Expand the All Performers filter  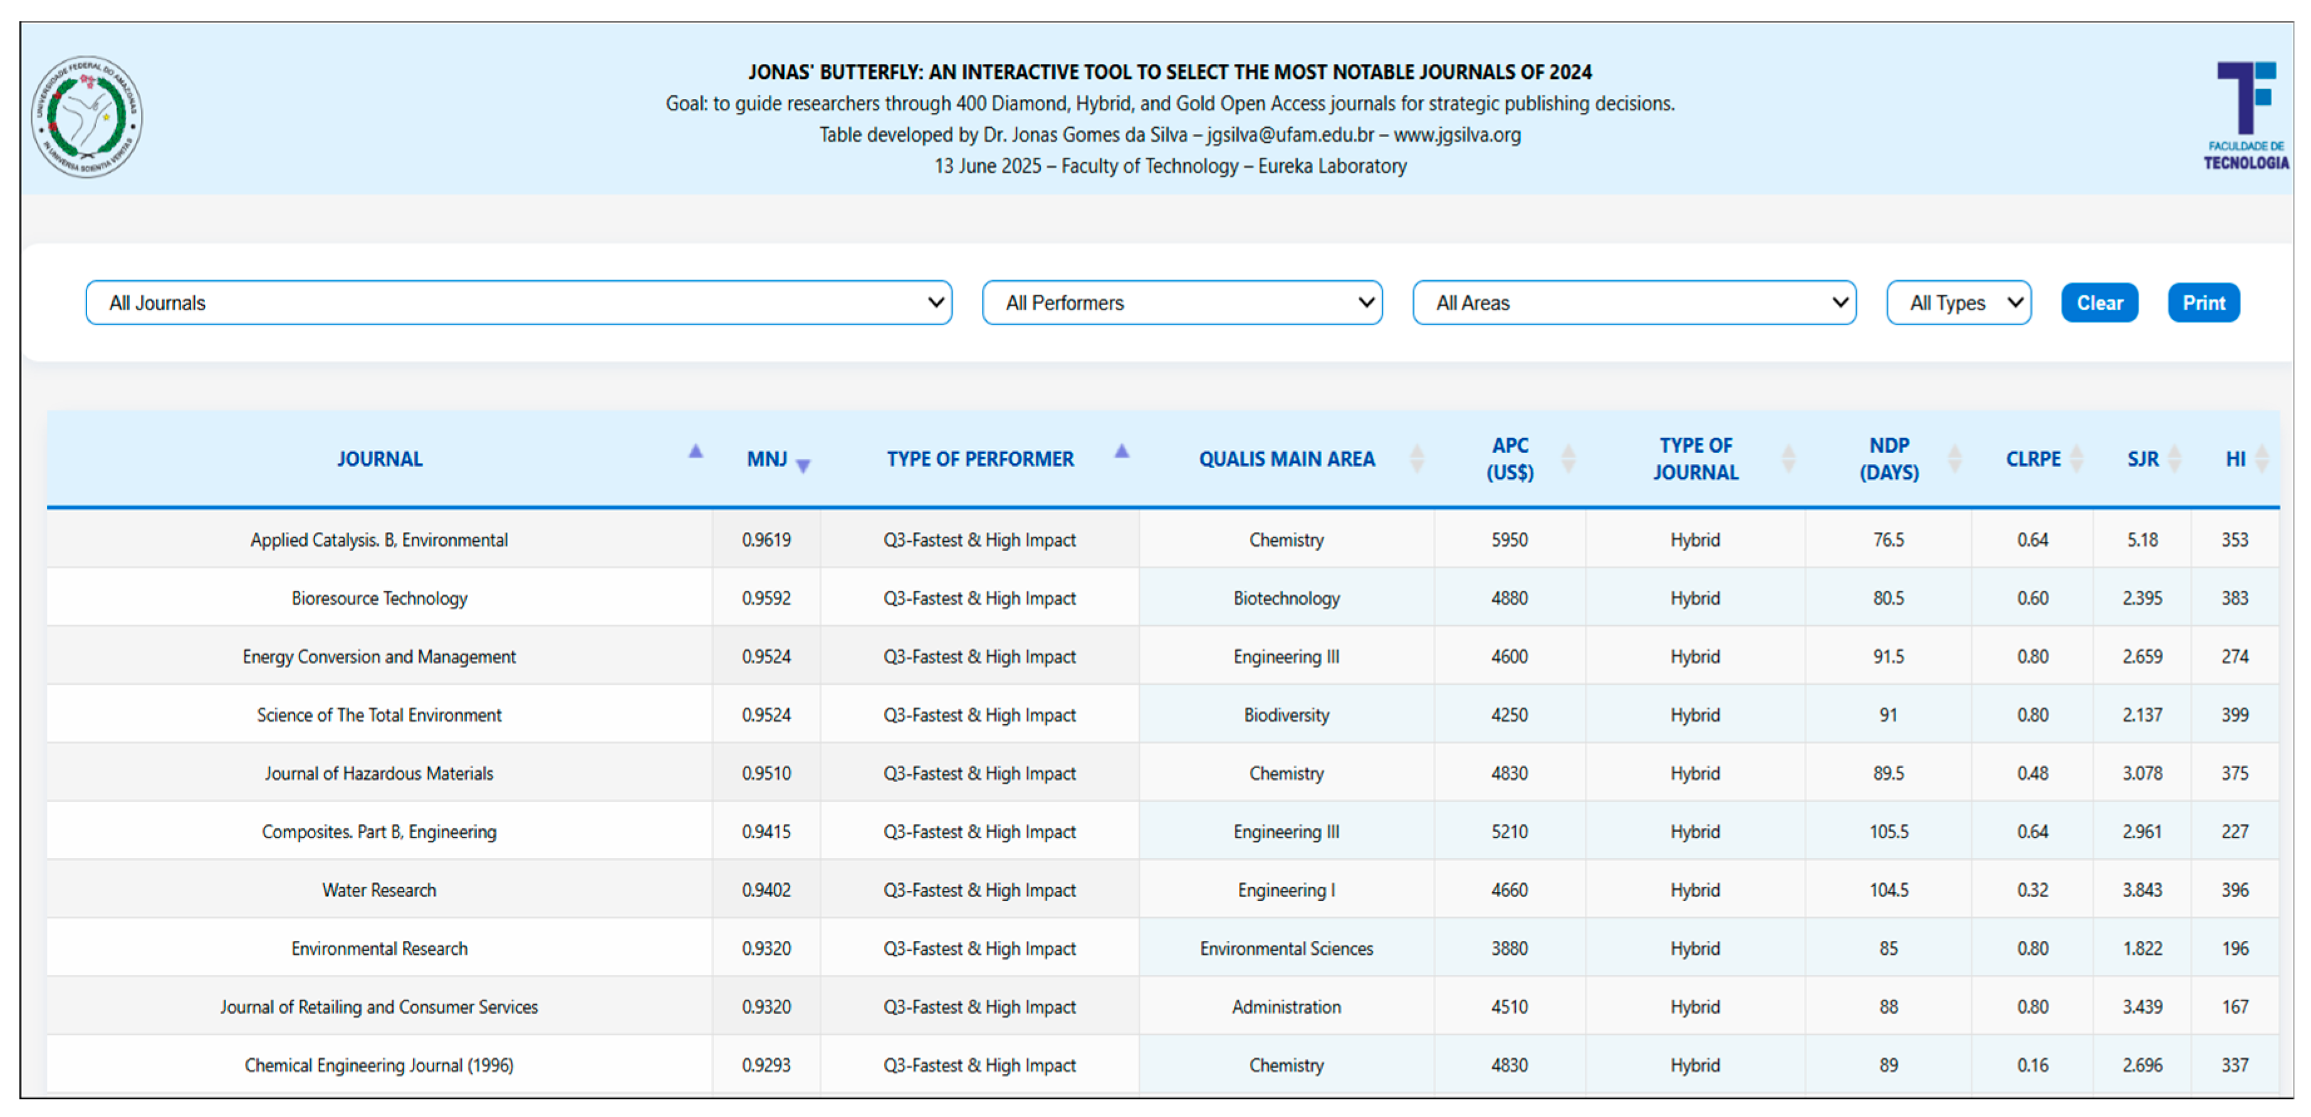(x=1182, y=303)
